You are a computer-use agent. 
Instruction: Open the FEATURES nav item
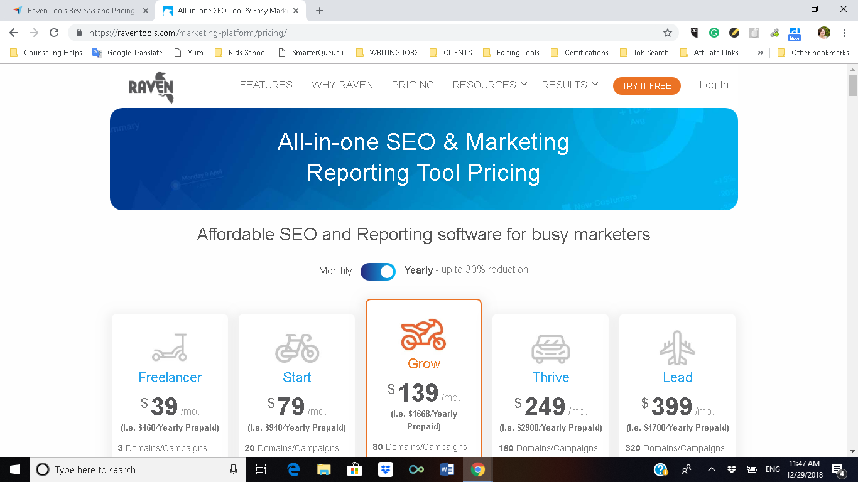(x=266, y=85)
